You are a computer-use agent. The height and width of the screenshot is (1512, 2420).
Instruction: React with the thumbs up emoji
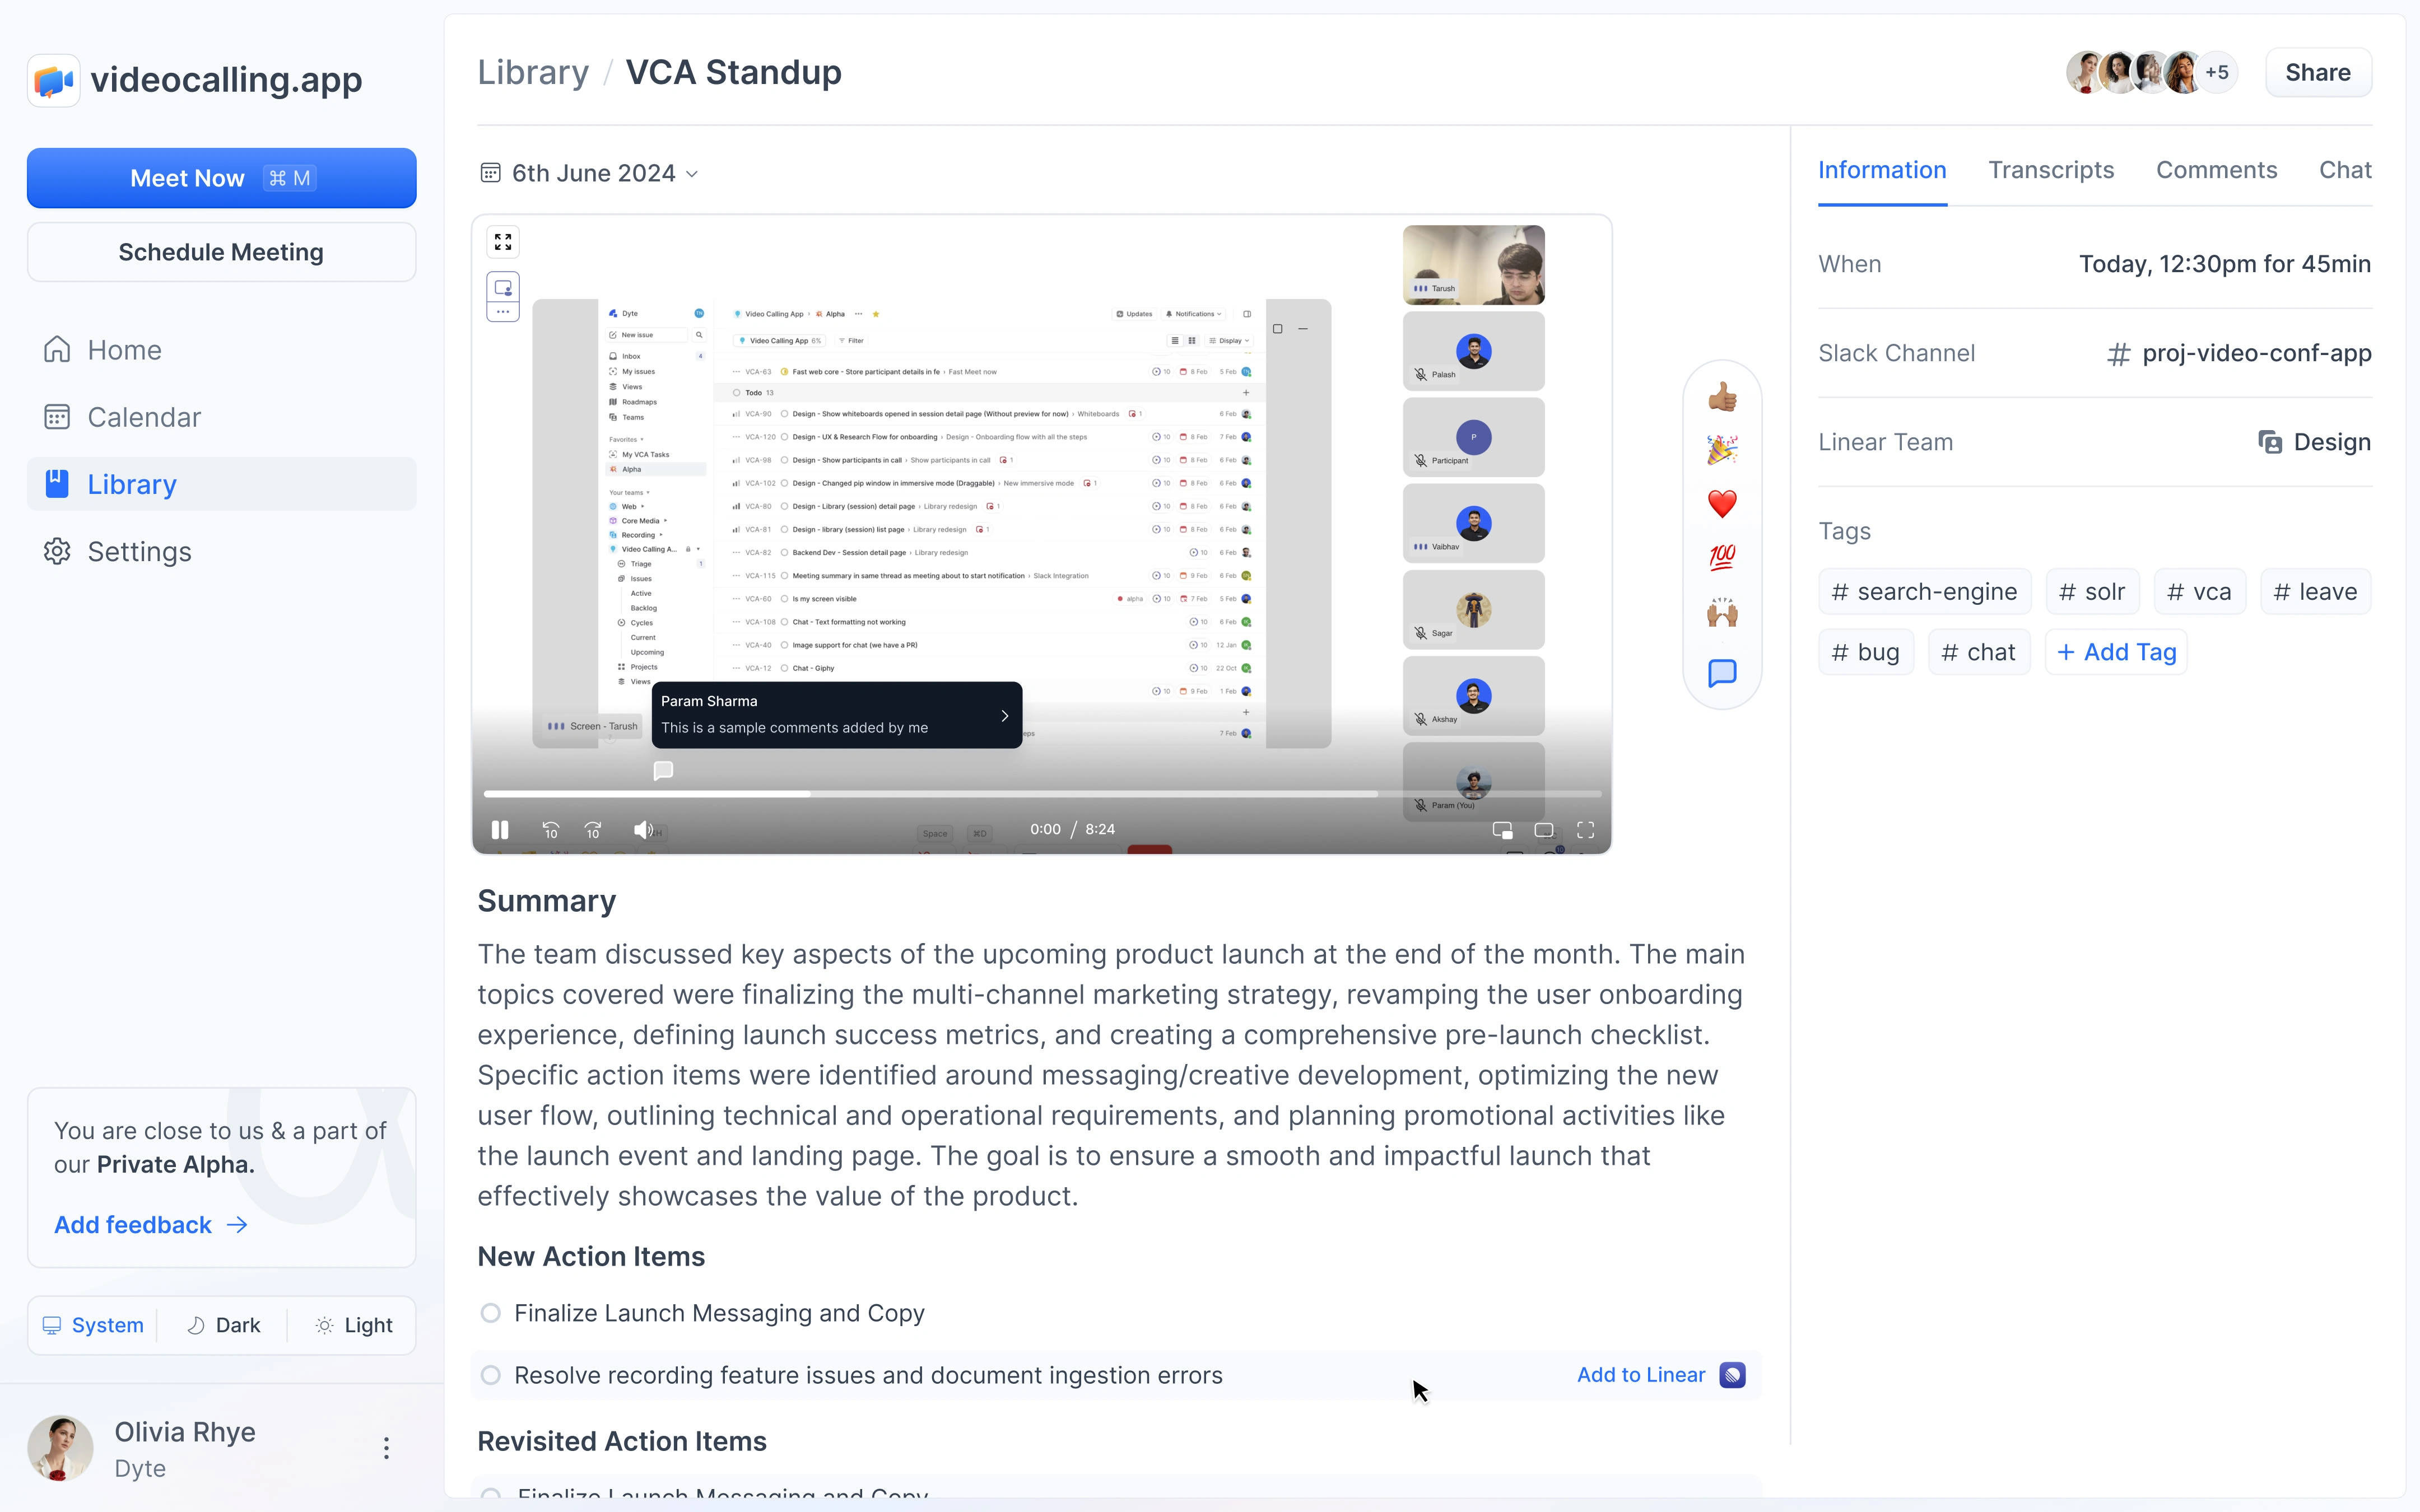[1721, 398]
